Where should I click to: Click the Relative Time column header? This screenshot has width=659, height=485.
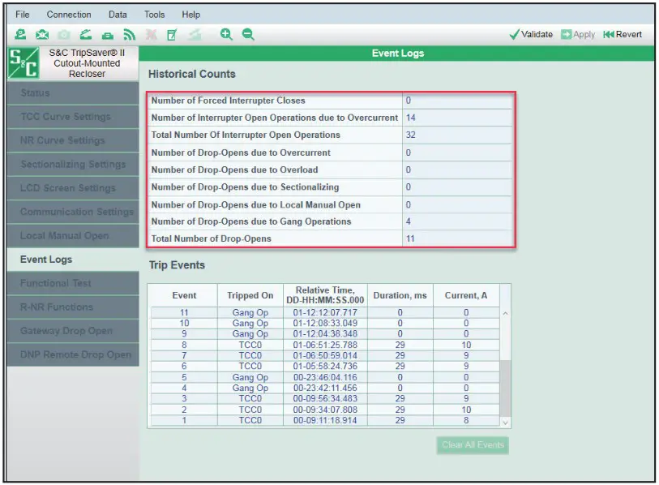pos(325,295)
